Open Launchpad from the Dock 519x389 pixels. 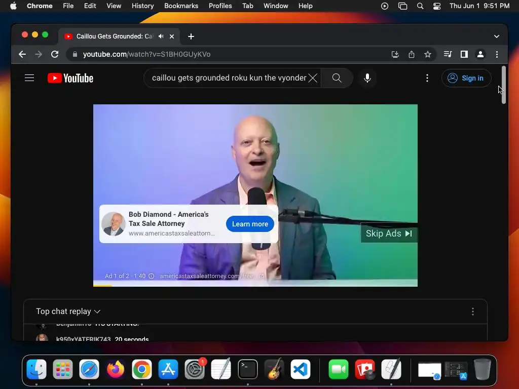pos(62,369)
